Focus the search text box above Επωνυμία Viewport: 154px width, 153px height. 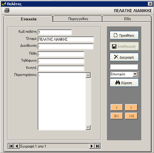click(x=124, y=67)
